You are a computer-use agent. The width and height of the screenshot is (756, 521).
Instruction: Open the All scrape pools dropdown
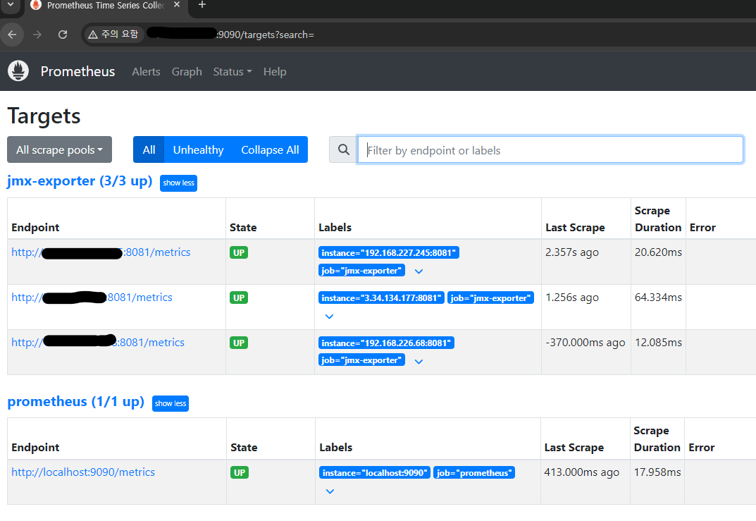(59, 149)
